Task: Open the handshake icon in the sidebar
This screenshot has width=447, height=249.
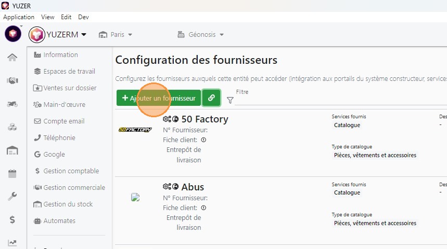Action: (12, 80)
